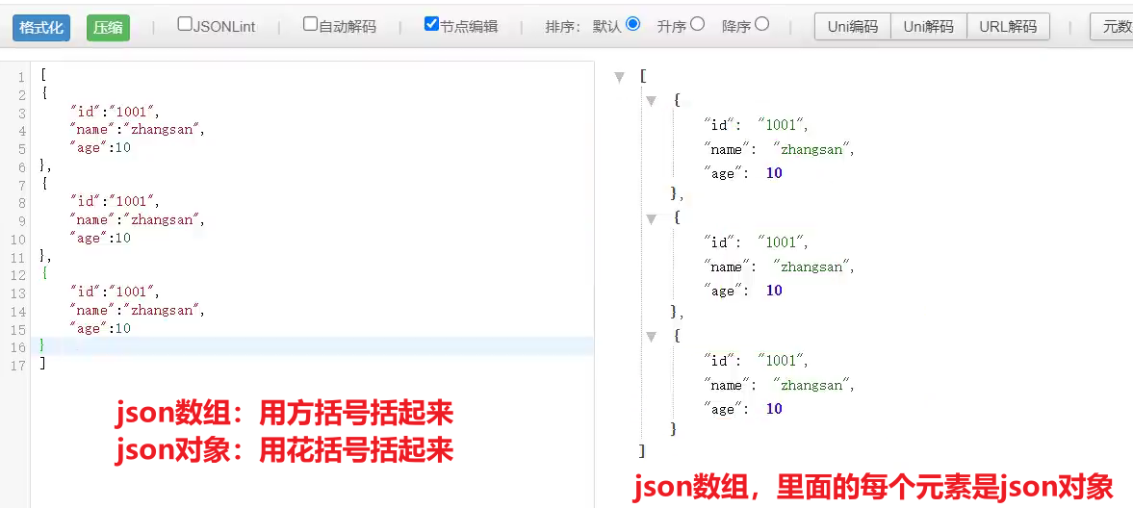Click the second age value 10 in tree view
The width and height of the screenshot is (1133, 508).
point(774,291)
